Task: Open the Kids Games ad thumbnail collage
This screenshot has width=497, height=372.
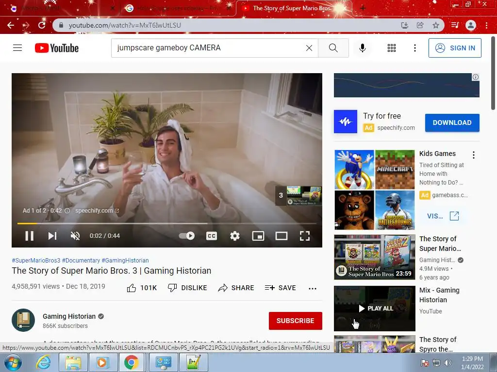Action: click(x=375, y=190)
